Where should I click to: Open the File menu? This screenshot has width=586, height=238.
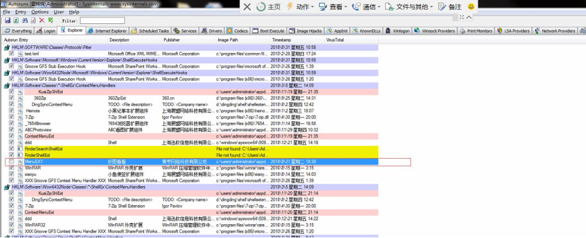point(7,12)
